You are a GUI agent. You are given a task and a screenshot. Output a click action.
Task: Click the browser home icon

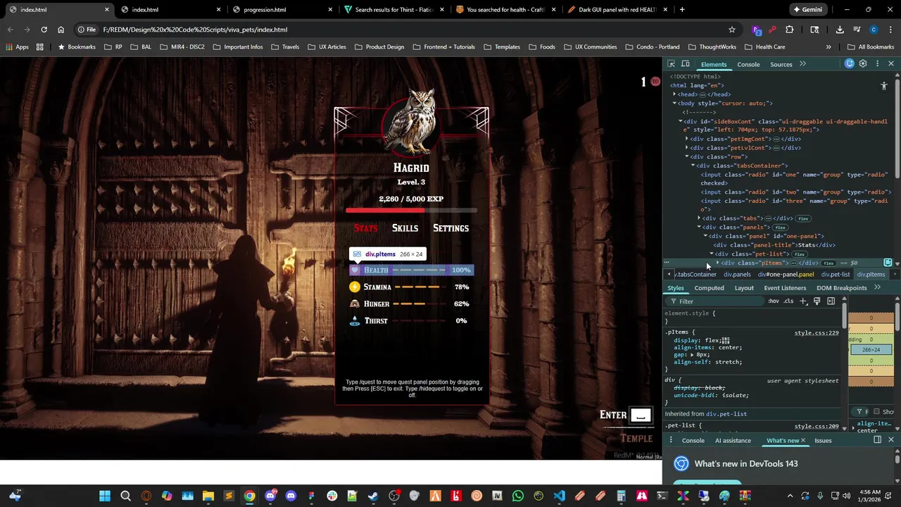coord(61,30)
